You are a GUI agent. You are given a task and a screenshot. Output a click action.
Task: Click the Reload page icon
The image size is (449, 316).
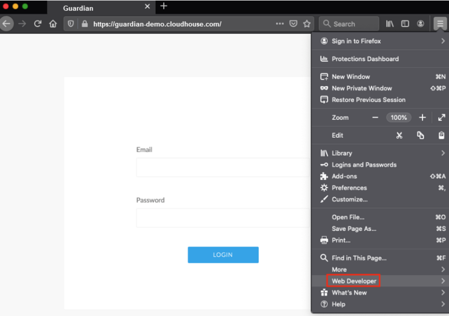[38, 24]
